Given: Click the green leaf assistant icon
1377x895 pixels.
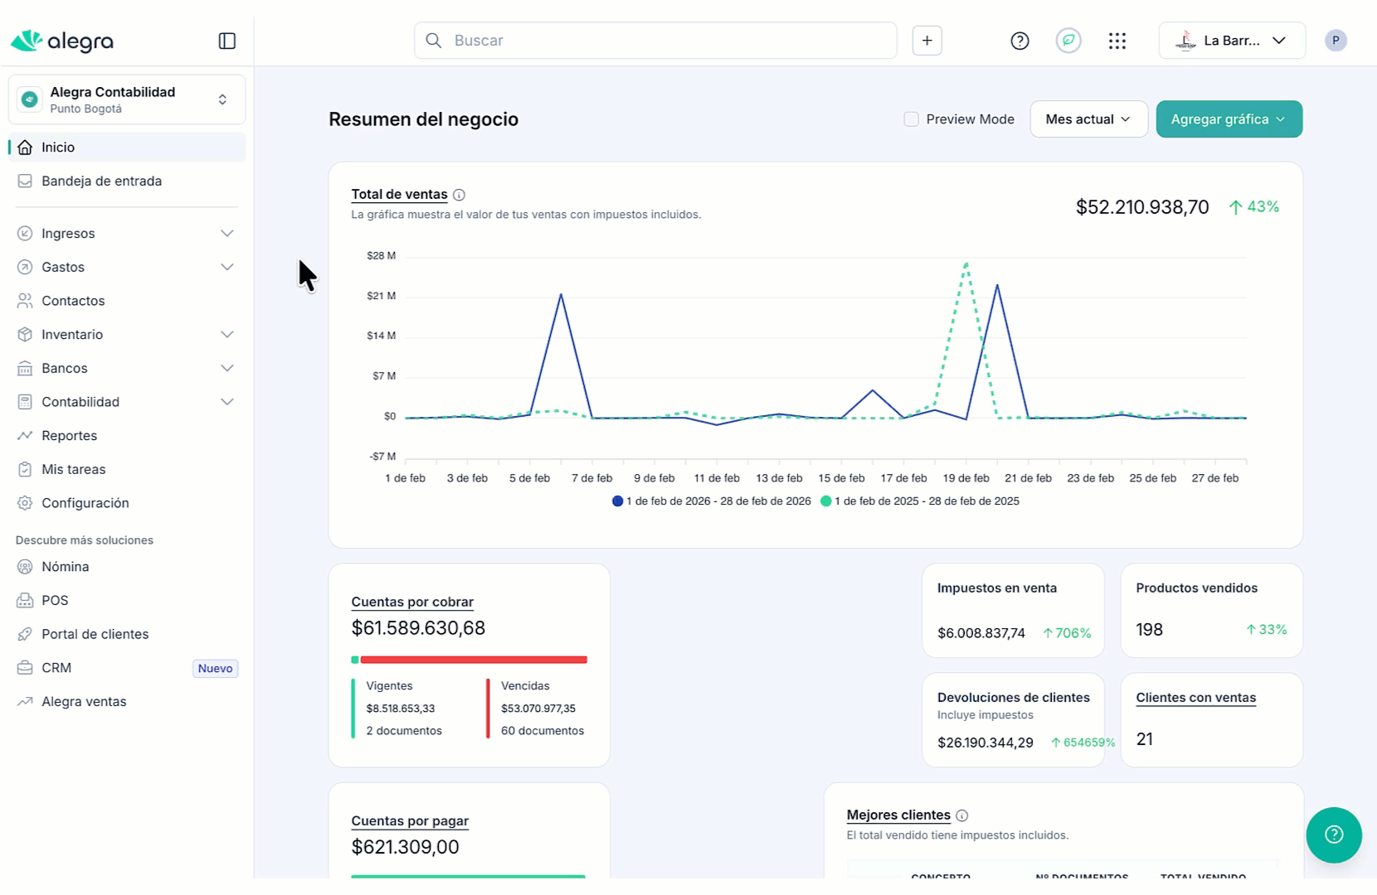Looking at the screenshot, I should [x=1068, y=41].
